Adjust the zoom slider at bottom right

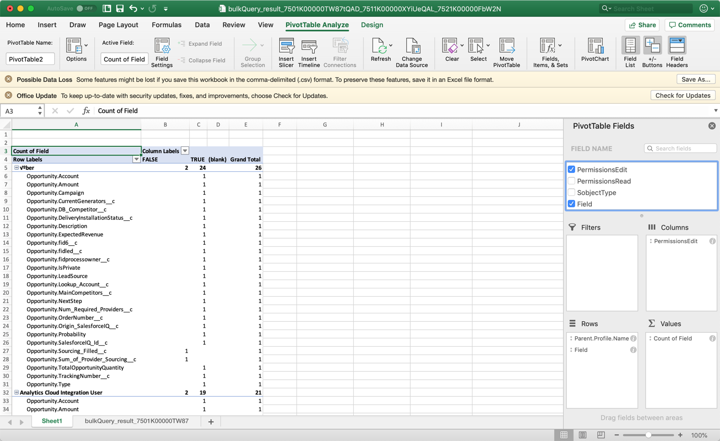pos(649,434)
